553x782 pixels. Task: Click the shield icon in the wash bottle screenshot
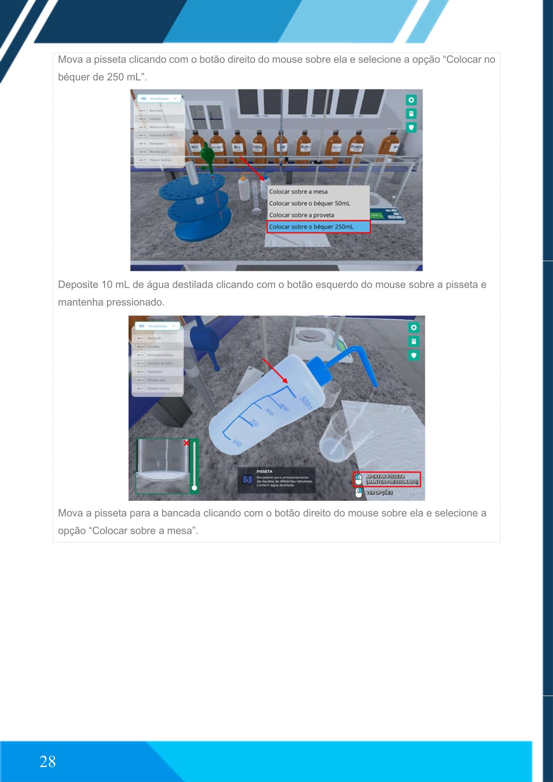click(414, 355)
